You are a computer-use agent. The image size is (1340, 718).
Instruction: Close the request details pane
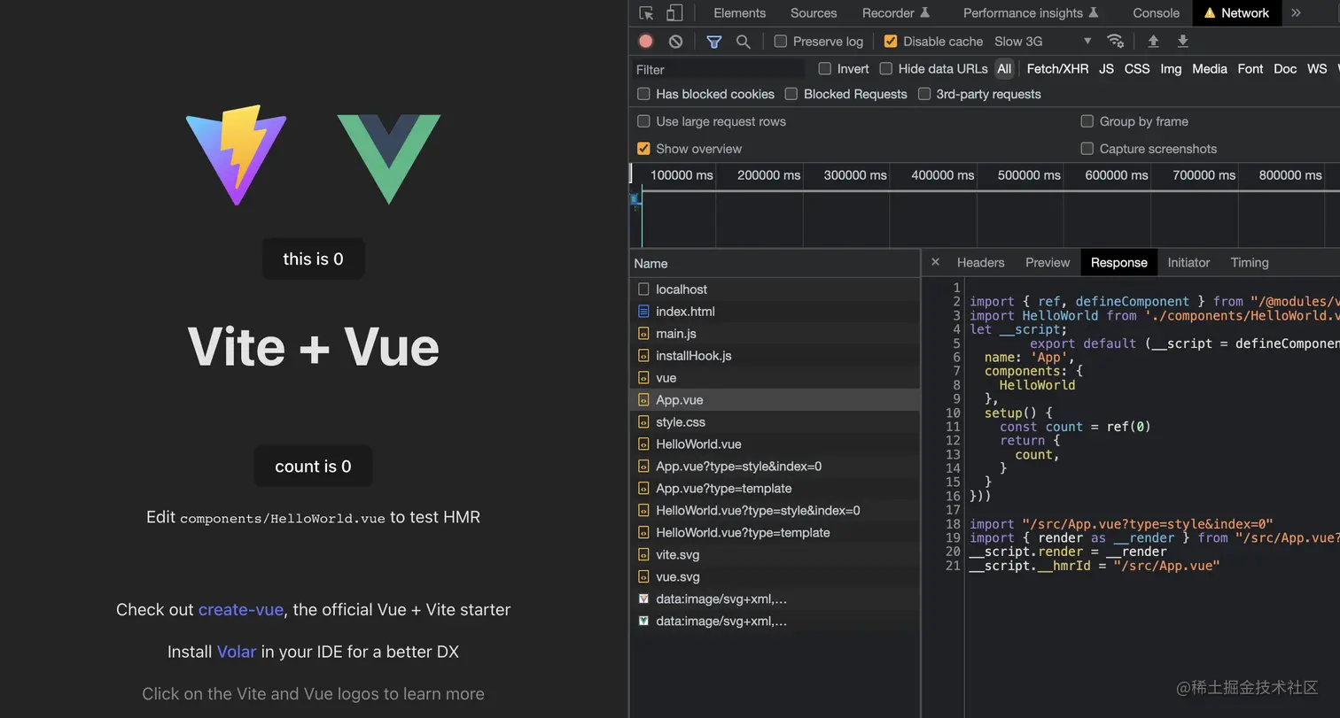(x=935, y=263)
